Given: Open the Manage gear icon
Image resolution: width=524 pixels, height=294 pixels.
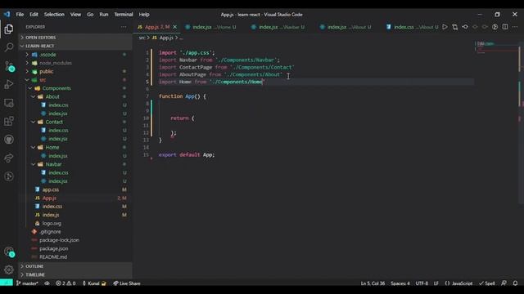Looking at the screenshot, I should pos(9,269).
